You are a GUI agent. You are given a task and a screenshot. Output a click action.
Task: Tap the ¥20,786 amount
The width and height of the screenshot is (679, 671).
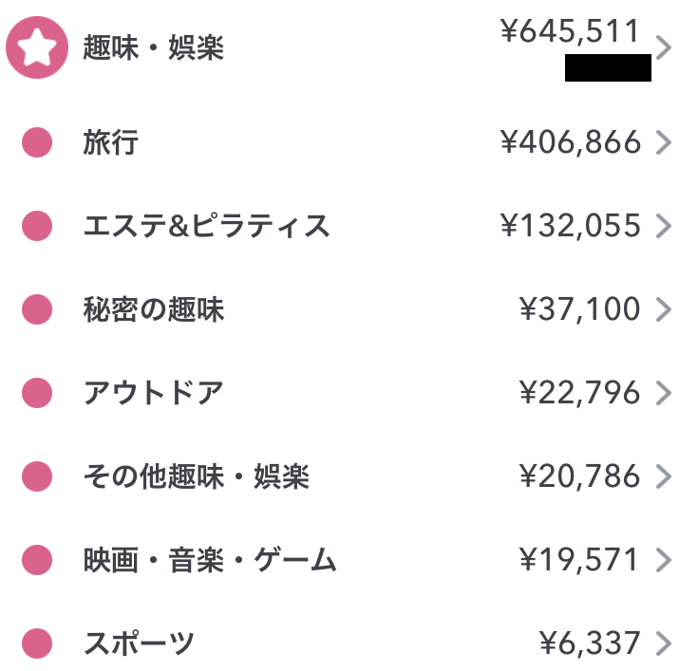click(580, 476)
